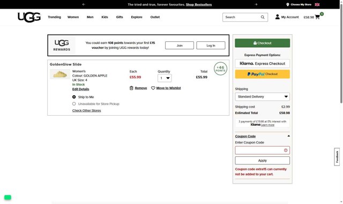Viewport: 343px width, 204px height.
Task: Click the Remove link
Action: click(x=141, y=88)
